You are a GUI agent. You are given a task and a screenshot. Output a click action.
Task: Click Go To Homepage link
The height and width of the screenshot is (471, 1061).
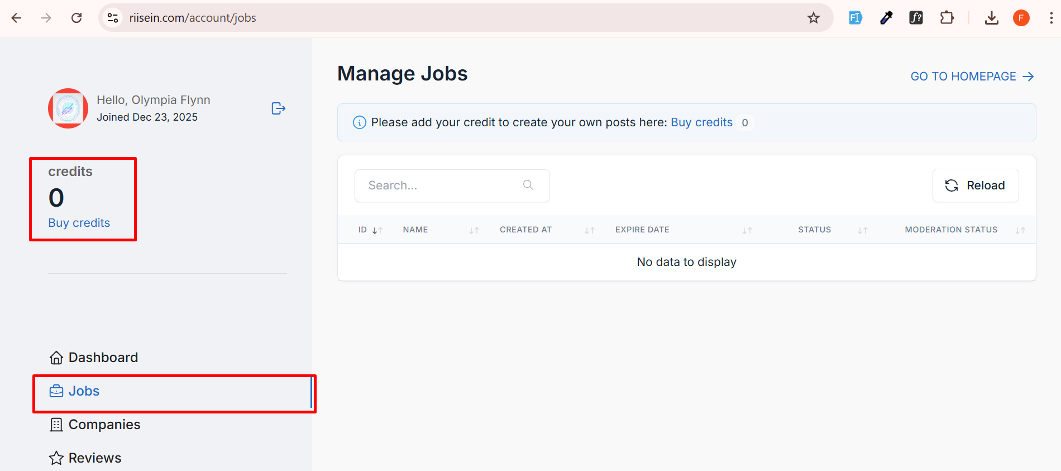[972, 77]
